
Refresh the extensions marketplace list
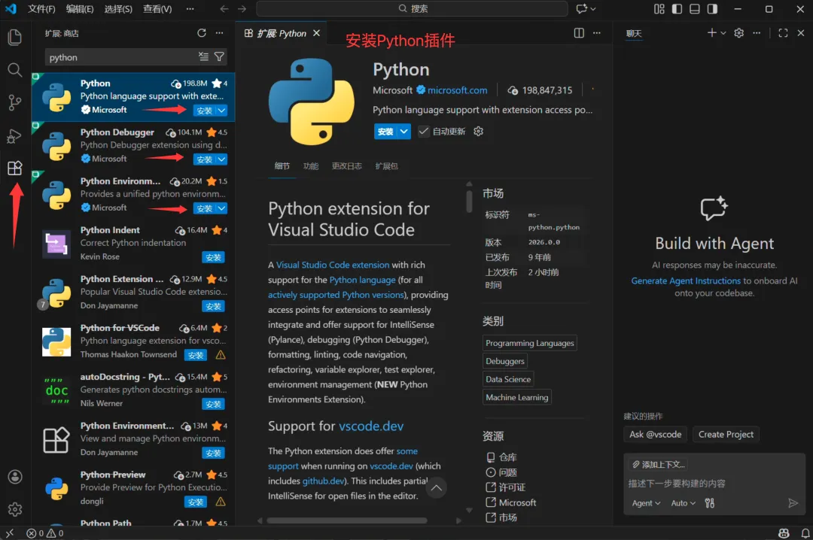coord(202,33)
